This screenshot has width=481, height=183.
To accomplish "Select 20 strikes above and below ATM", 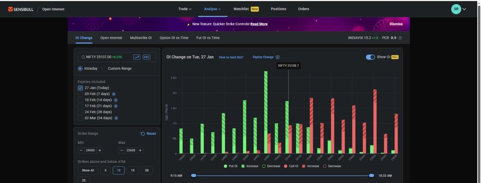I will click(x=147, y=171).
